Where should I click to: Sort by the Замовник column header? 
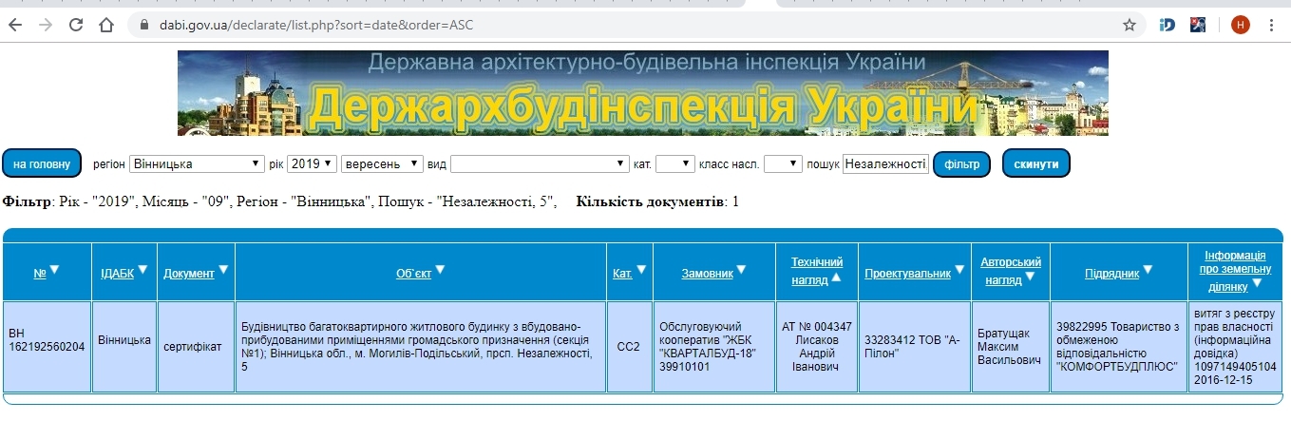708,273
